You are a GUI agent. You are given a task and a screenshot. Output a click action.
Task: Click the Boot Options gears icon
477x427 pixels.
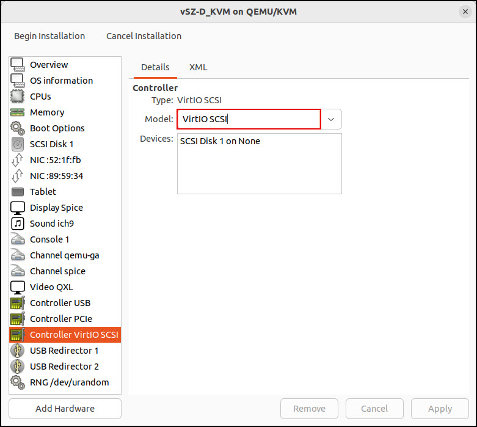[x=18, y=128]
